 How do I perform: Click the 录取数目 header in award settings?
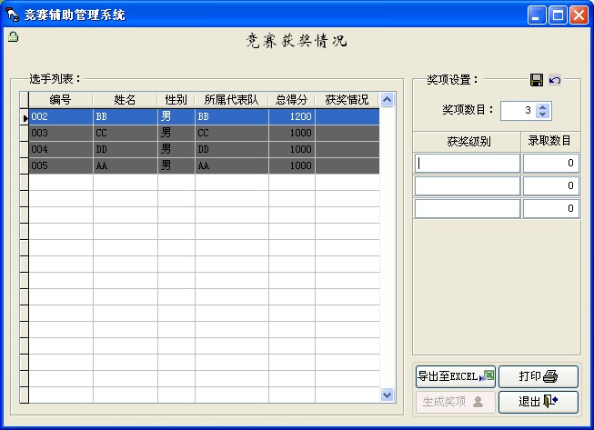click(550, 142)
